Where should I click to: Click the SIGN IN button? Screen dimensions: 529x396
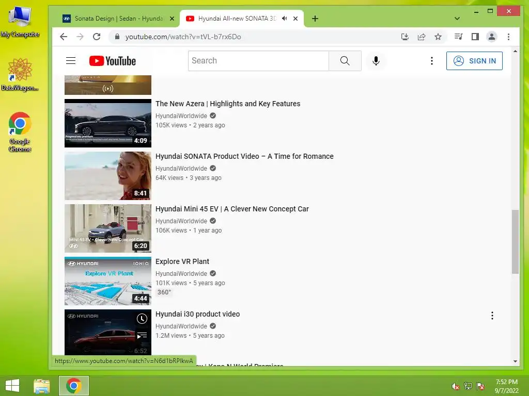click(474, 61)
